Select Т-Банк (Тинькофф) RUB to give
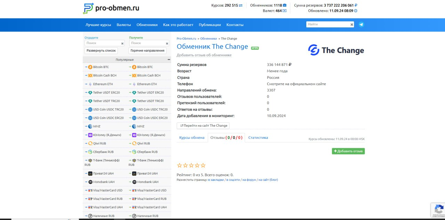This screenshot has height=220, width=445. [102, 162]
